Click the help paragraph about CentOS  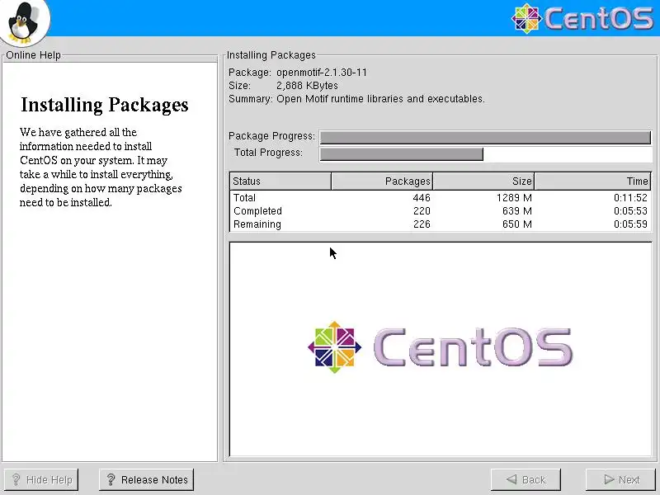[x=101, y=167]
